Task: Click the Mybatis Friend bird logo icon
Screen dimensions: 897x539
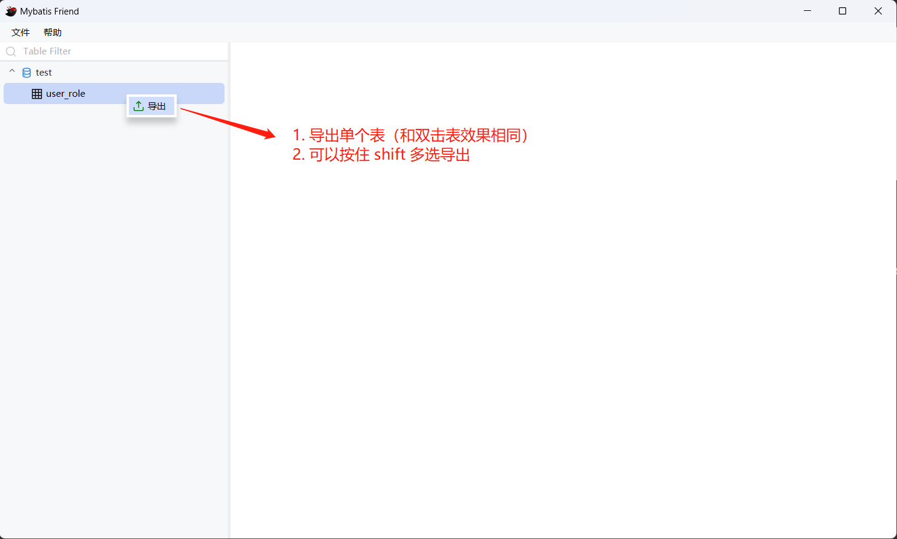Action: 11,11
